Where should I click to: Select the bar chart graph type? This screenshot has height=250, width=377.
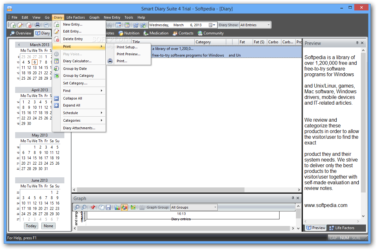click(117, 207)
